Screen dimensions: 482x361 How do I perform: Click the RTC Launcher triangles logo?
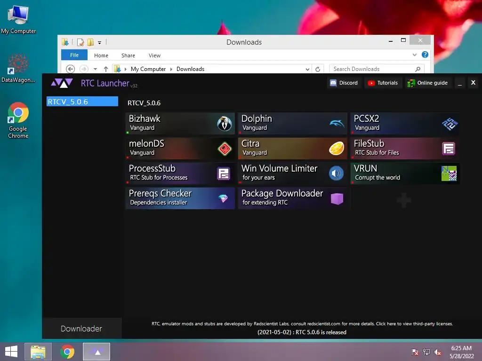pos(62,83)
